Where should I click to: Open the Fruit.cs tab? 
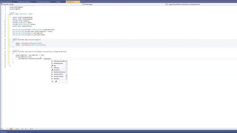point(59,2)
